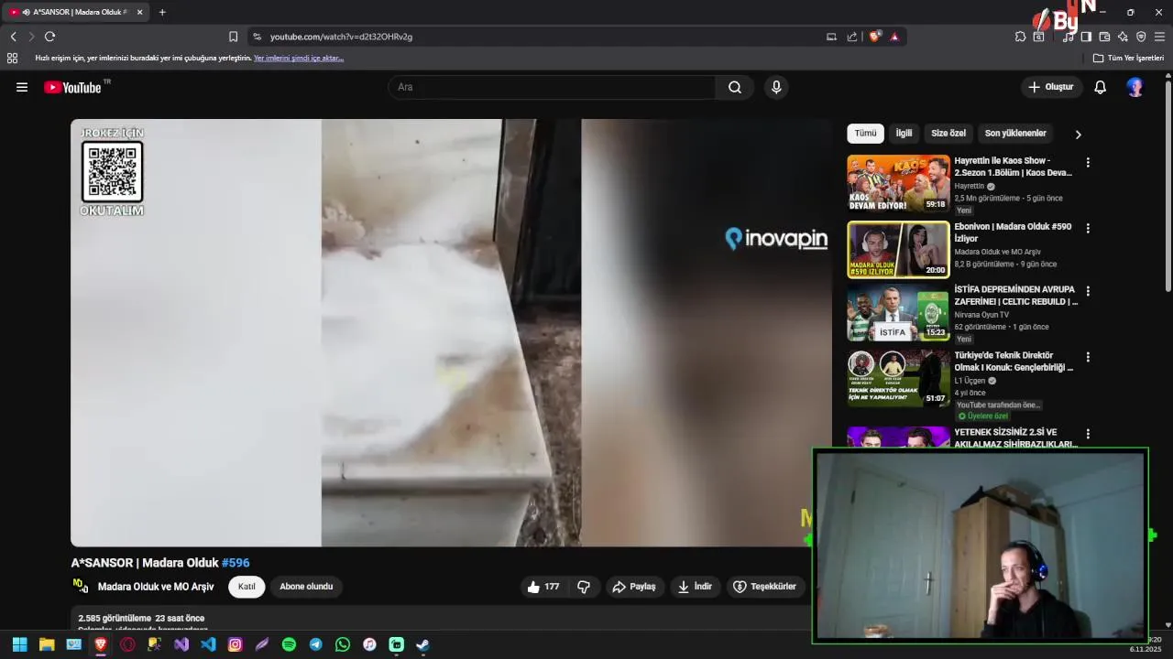The width and height of the screenshot is (1173, 659).
Task: Launch Steam from the taskbar
Action: pos(422,644)
